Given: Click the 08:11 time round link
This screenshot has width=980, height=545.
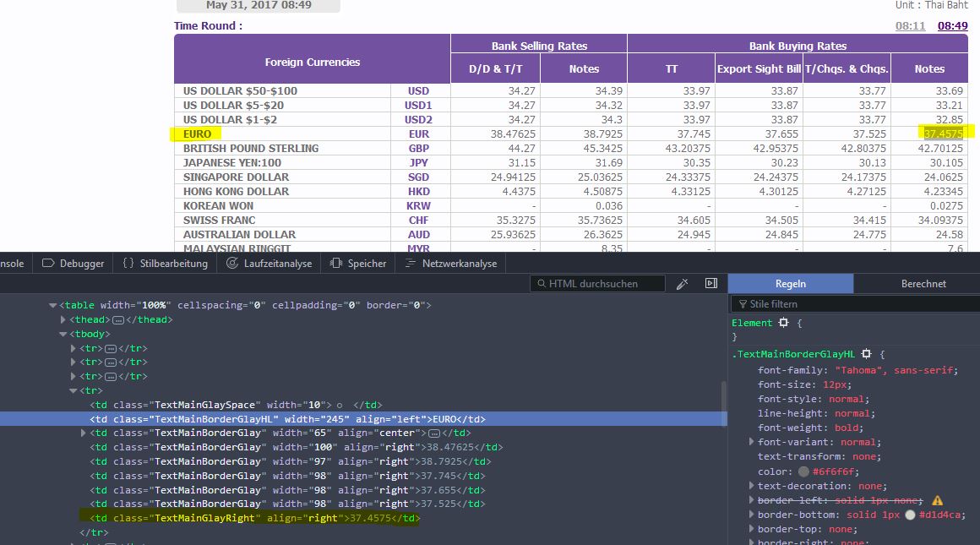Looking at the screenshot, I should 910,26.
